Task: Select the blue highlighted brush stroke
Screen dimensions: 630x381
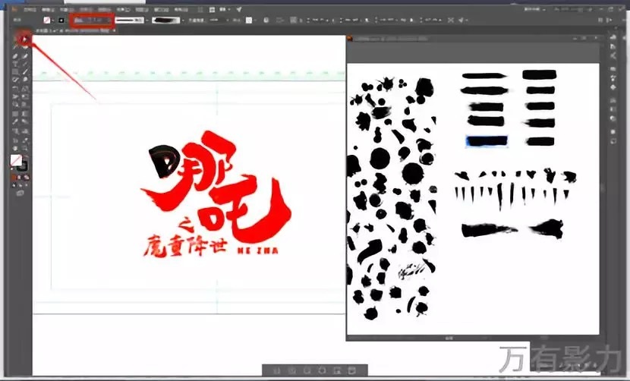Action: [487, 140]
